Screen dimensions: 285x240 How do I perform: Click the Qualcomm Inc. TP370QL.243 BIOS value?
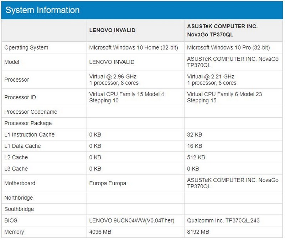pos(223,220)
